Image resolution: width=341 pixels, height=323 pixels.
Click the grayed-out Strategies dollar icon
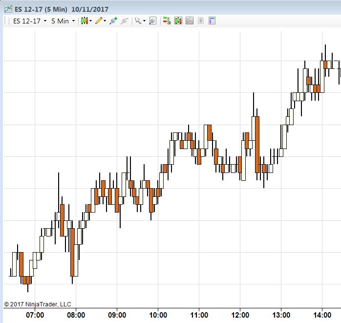click(201, 21)
